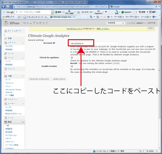This screenshot has width=162, height=154.
Task: Click the WordPress logo icon
Action: tap(6, 23)
